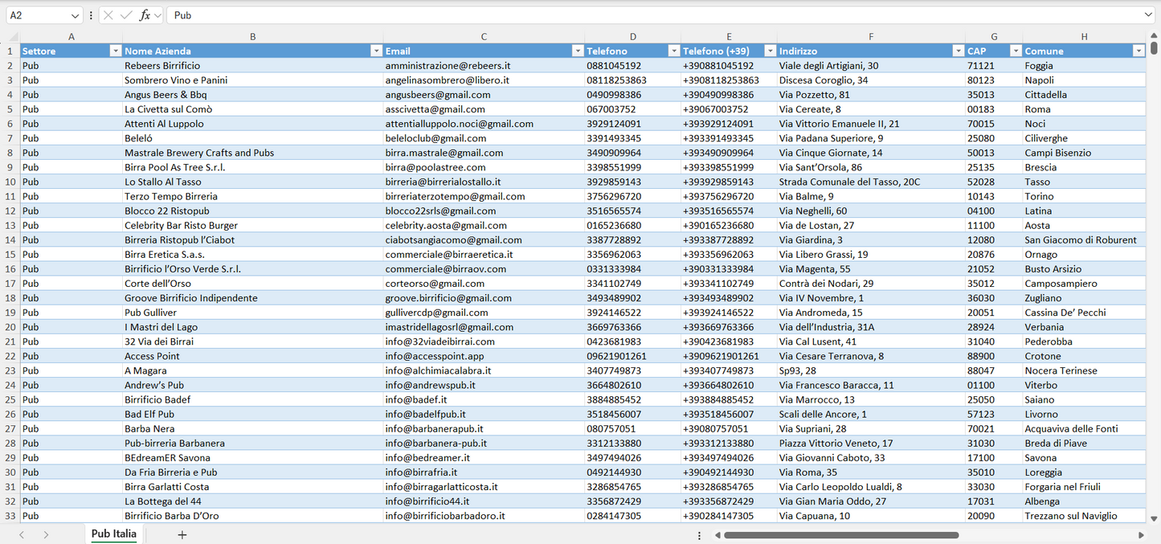Select the Pub Italia sheet tab
Viewport: 1161px width, 544px height.
113,534
